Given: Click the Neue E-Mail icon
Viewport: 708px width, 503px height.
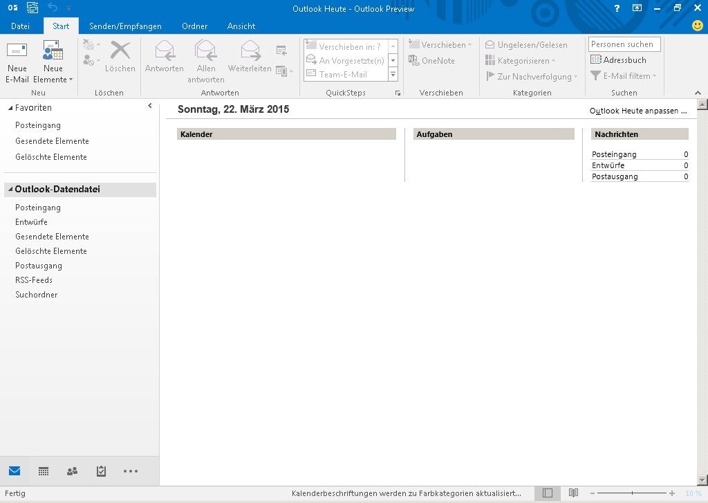Looking at the screenshot, I should tap(17, 53).
